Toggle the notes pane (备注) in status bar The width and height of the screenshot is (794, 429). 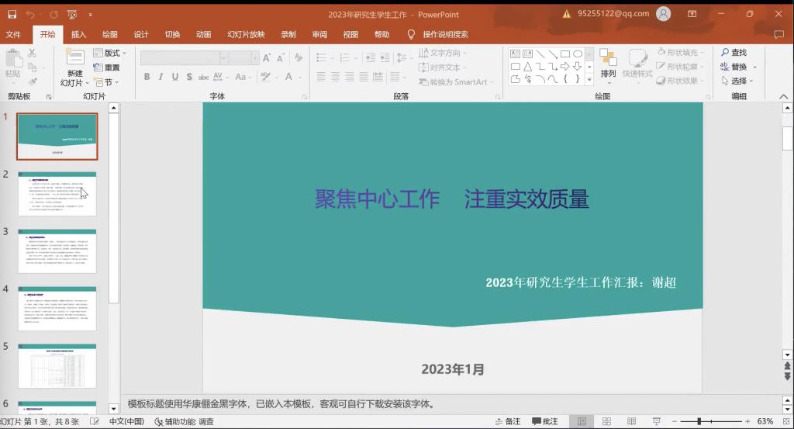click(507, 421)
